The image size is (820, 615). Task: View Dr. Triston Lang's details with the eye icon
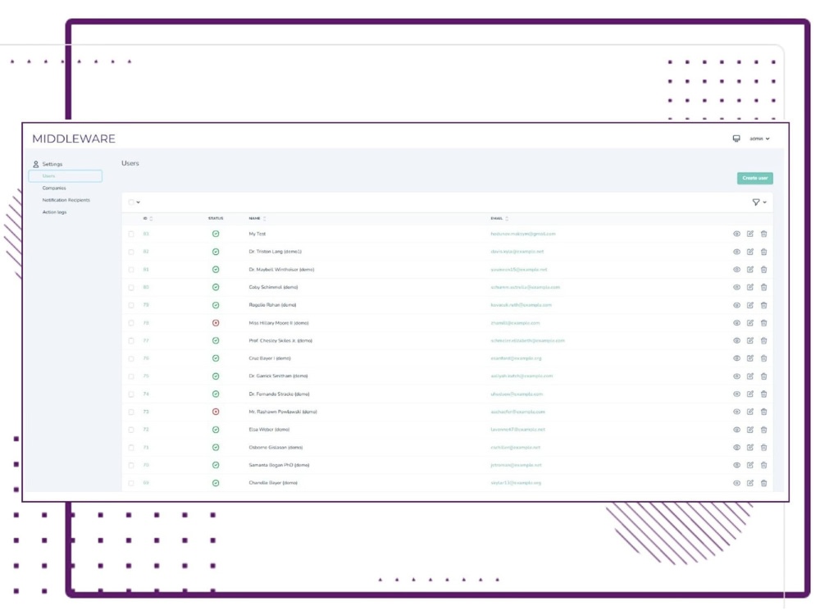pyautogui.click(x=736, y=252)
